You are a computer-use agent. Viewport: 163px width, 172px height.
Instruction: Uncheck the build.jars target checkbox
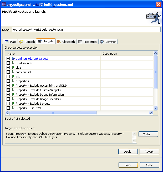(8, 59)
